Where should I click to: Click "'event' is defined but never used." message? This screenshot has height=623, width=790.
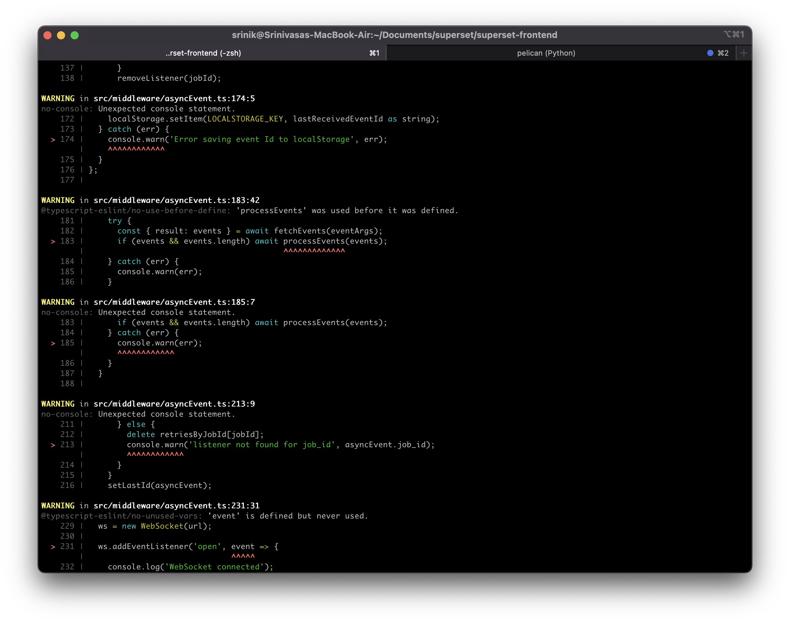pos(288,516)
